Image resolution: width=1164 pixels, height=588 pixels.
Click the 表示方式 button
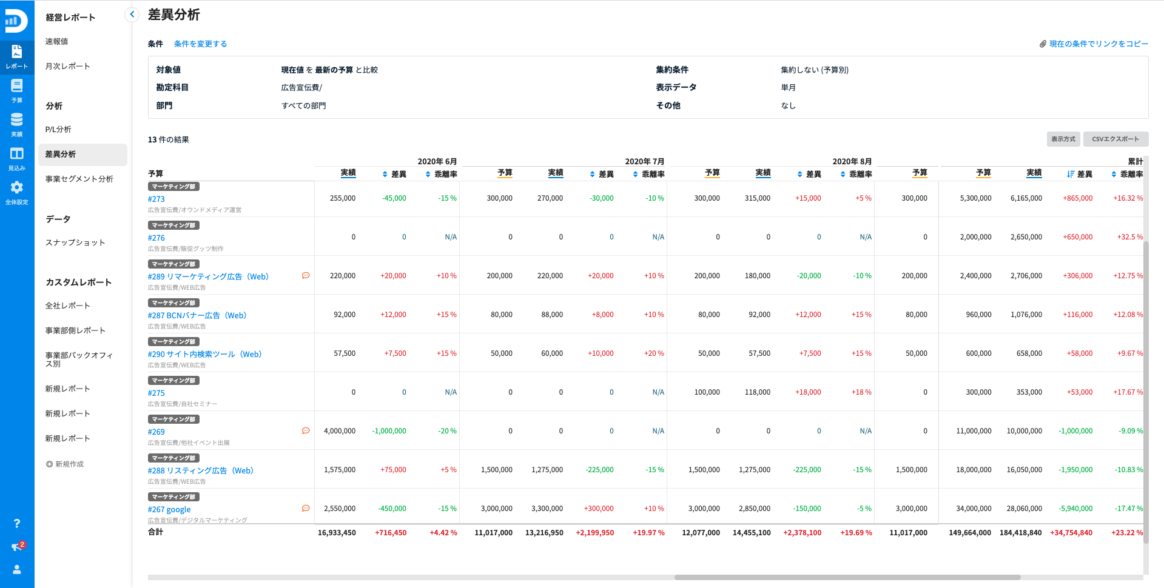1063,139
